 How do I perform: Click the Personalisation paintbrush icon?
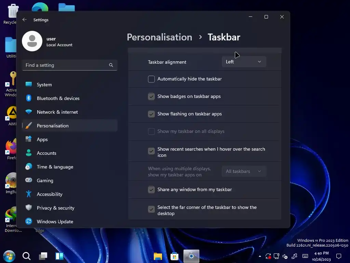pos(29,125)
